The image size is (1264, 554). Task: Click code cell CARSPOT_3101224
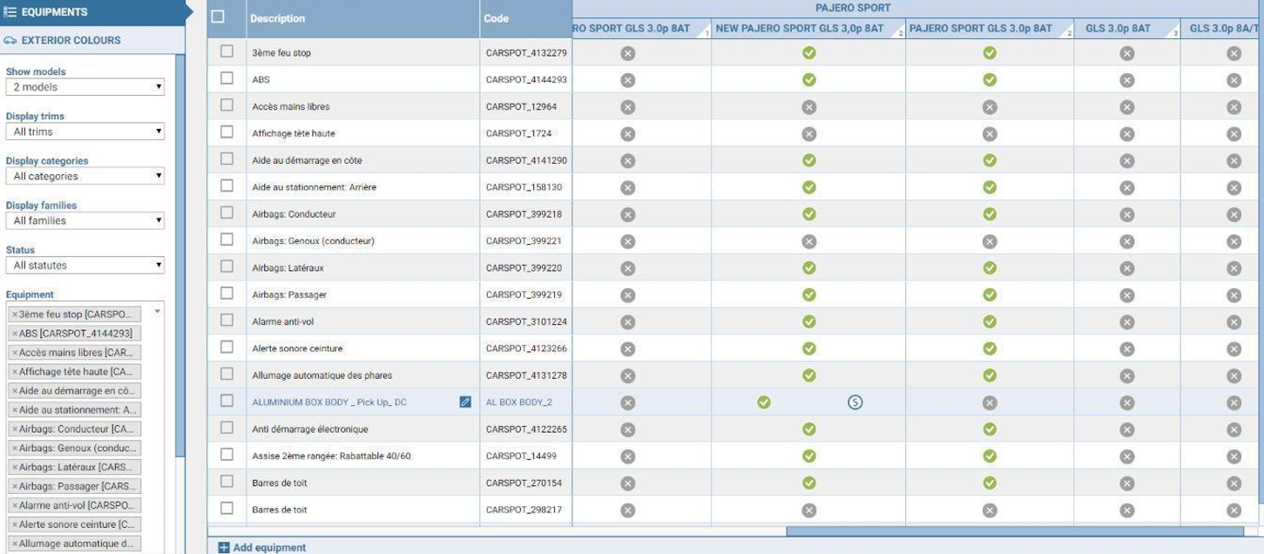click(x=526, y=321)
